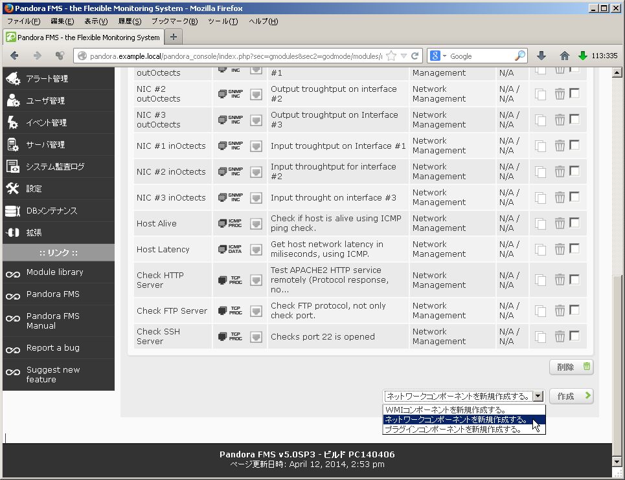The width and height of the screenshot is (625, 480).
Task: Click network component icon for NIC #1 inOctects
Action: [256, 146]
